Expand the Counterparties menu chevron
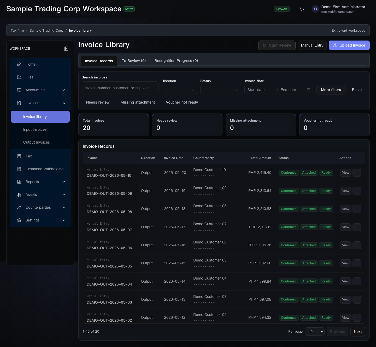 [64, 208]
